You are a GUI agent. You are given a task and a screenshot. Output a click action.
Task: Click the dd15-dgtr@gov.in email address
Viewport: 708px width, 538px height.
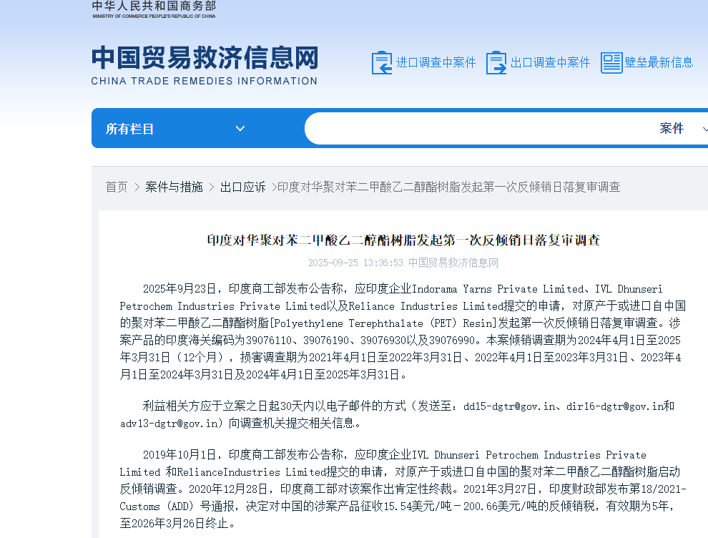click(509, 406)
